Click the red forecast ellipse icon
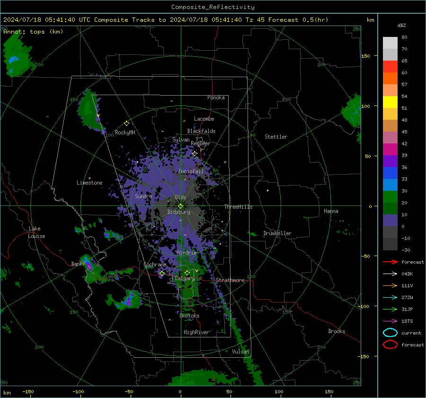426x398 pixels. [x=390, y=345]
